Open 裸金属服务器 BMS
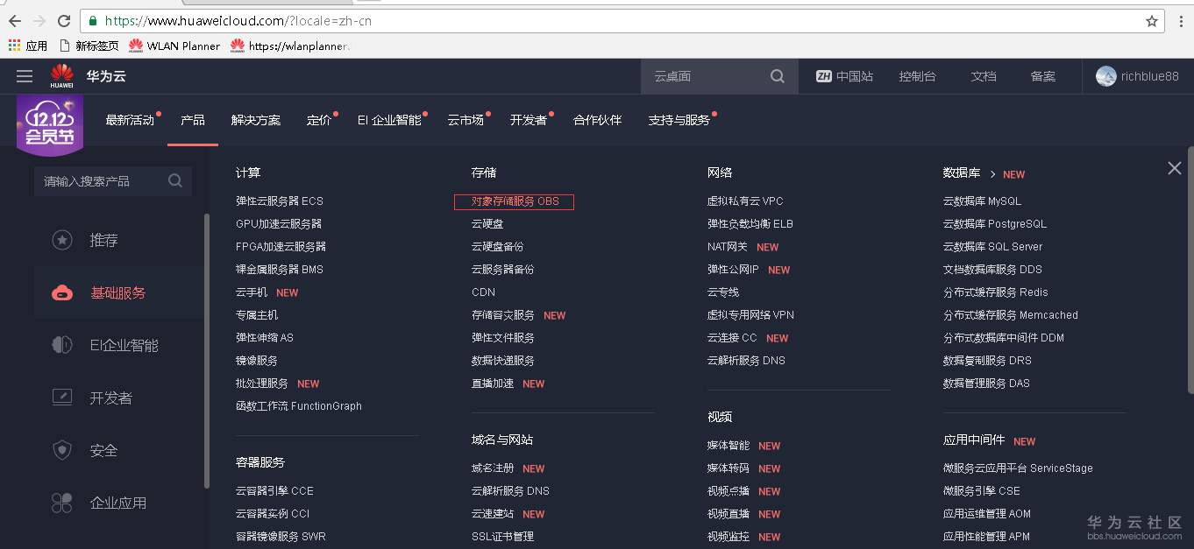 pyautogui.click(x=280, y=269)
